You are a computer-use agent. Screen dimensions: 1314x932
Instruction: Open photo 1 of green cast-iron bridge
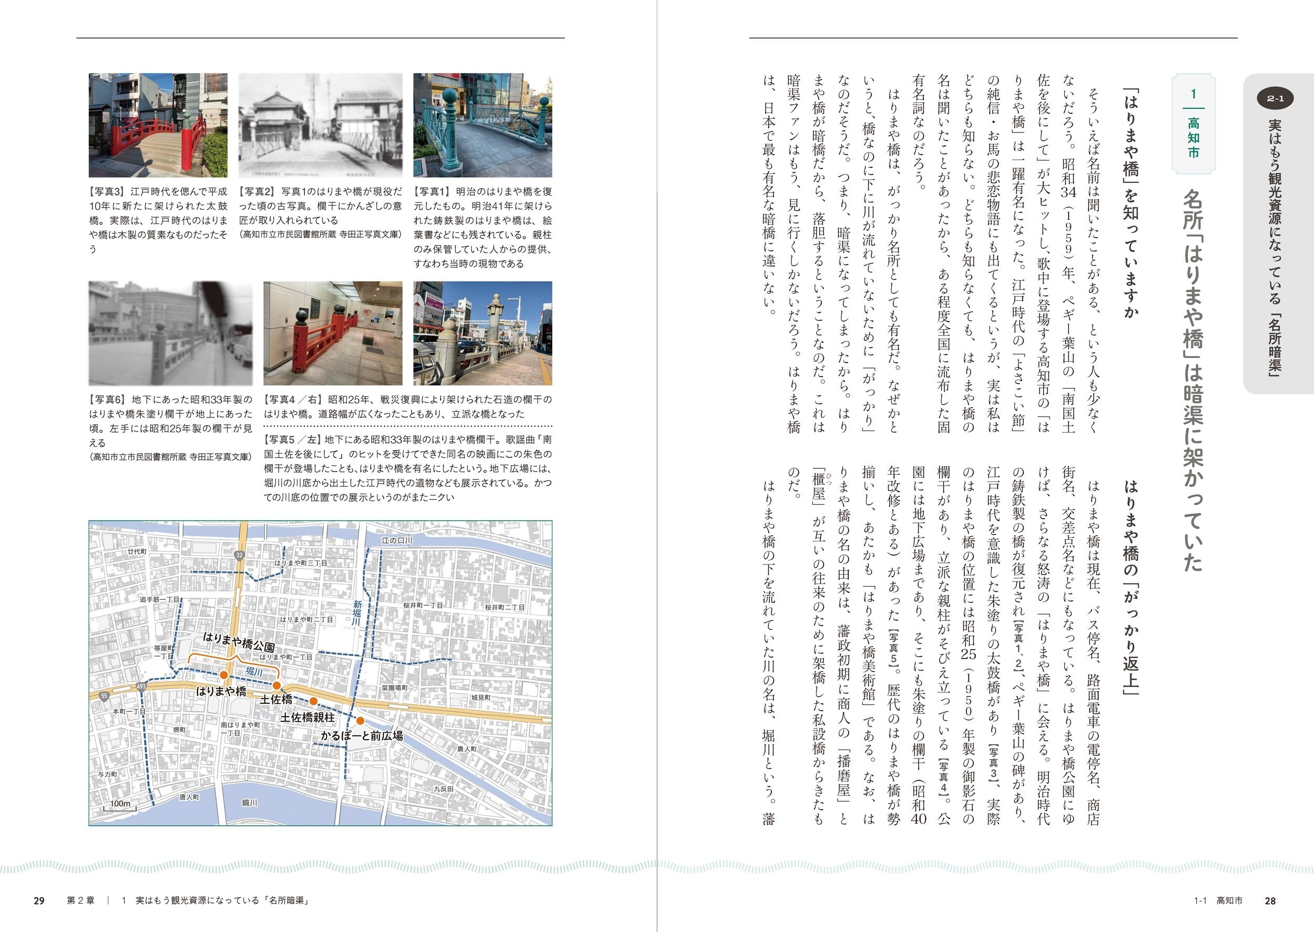click(482, 125)
